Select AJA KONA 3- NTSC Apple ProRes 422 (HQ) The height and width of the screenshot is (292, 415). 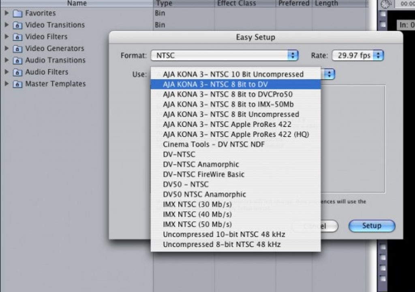(235, 134)
